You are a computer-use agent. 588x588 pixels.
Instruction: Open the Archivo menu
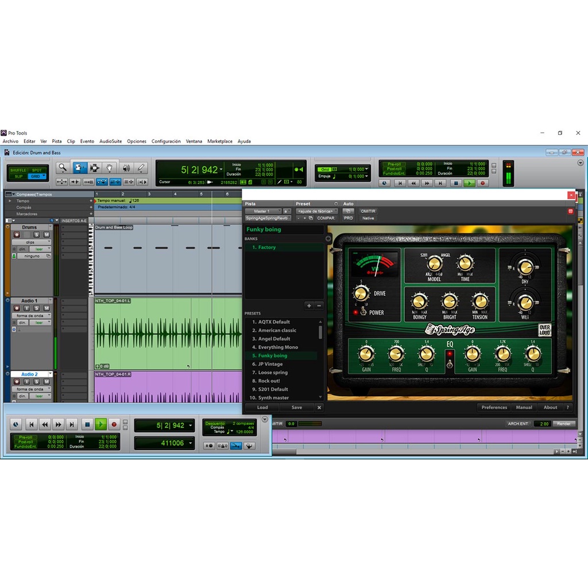pyautogui.click(x=10, y=141)
